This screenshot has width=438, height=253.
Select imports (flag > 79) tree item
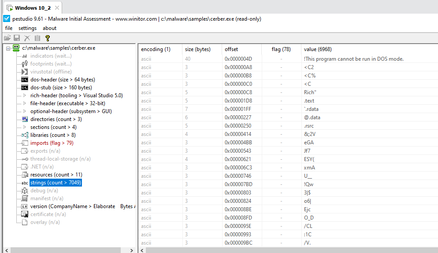[52, 143]
